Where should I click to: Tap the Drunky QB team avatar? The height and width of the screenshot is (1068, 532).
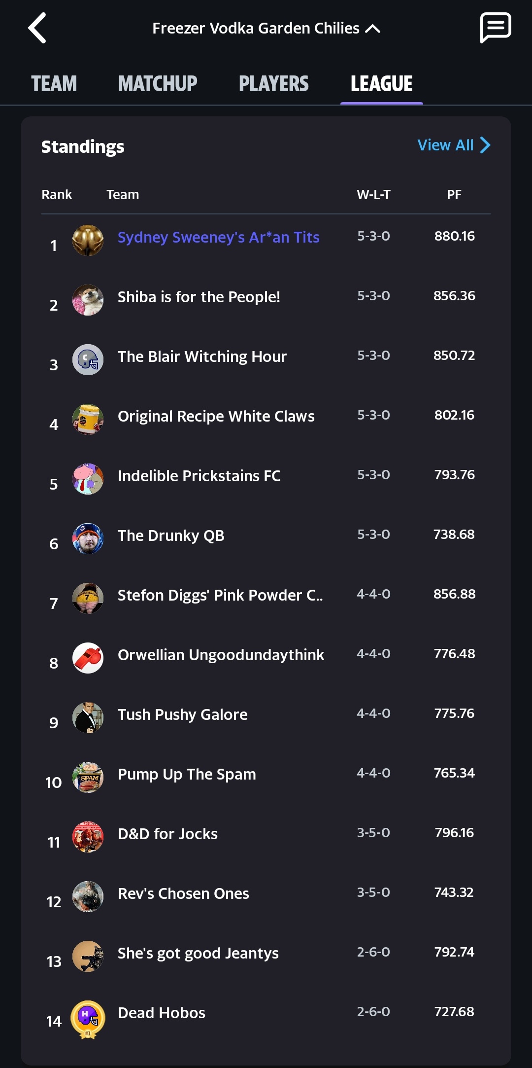[88, 538]
